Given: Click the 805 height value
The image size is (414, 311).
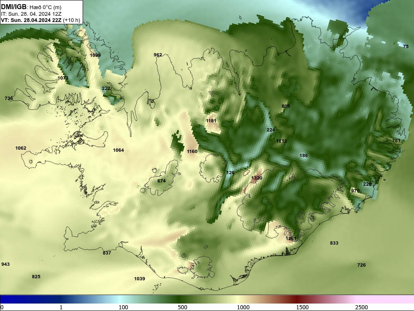Looking at the screenshot, I should pyautogui.click(x=286, y=106).
